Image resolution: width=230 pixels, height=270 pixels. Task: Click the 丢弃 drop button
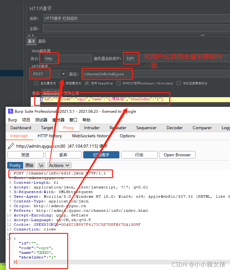pos(63,155)
